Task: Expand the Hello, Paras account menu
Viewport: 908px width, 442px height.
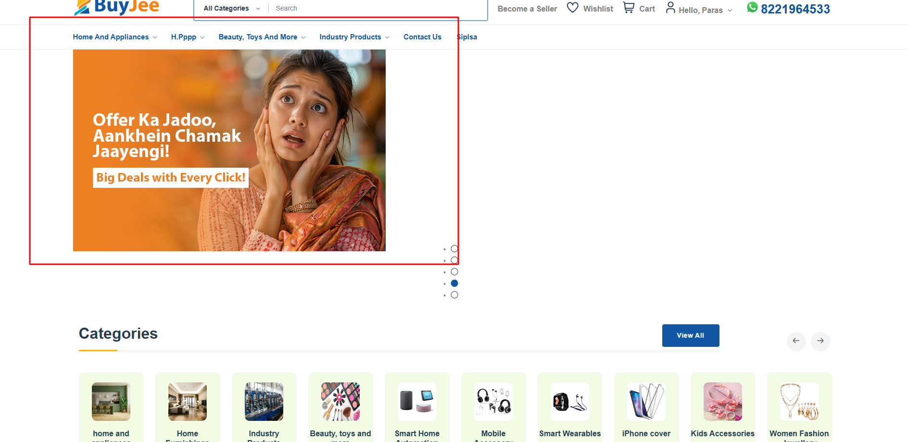Action: coord(706,10)
